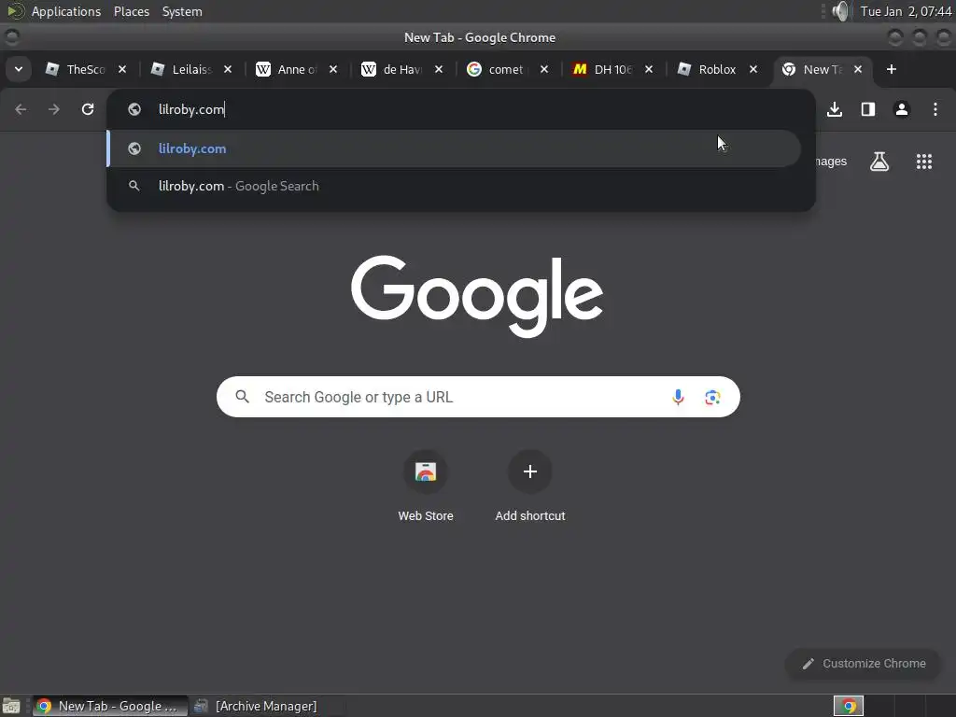Select the lilroby.com URL suggestion
Screen dimensions: 956x717
[x=455, y=148]
